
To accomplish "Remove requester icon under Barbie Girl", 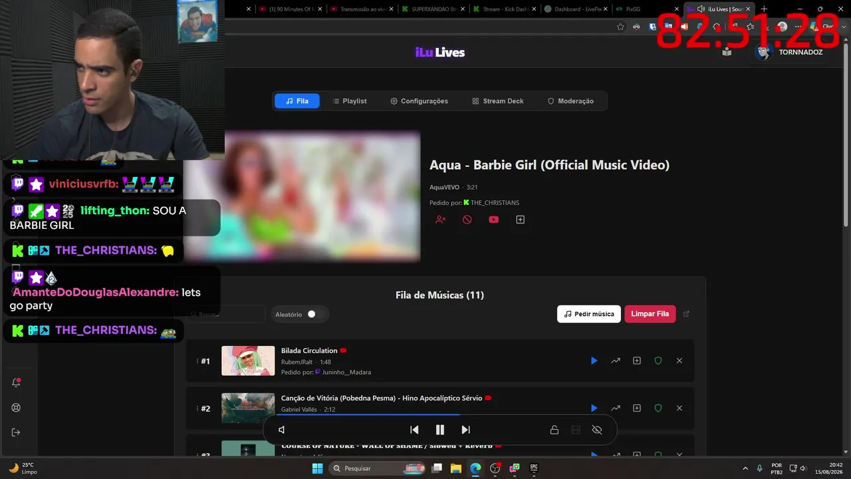I will (440, 220).
